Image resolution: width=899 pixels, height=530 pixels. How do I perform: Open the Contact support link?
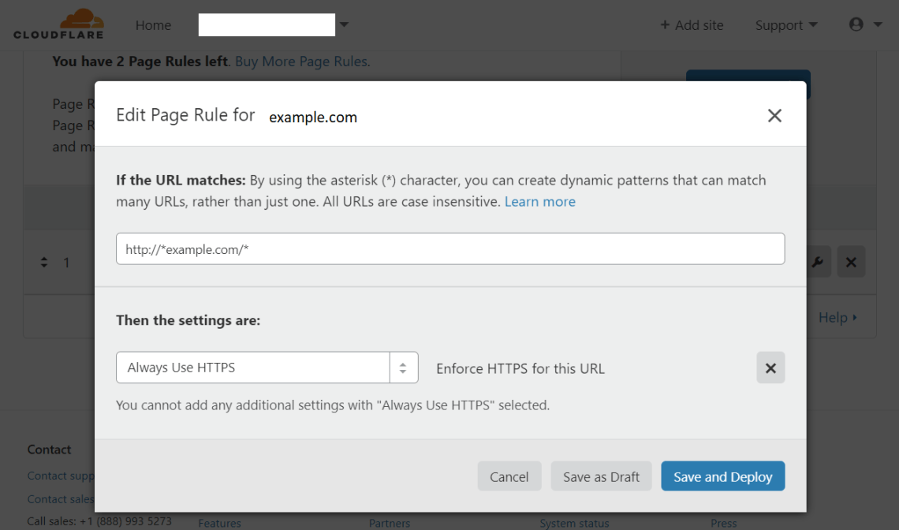61,476
